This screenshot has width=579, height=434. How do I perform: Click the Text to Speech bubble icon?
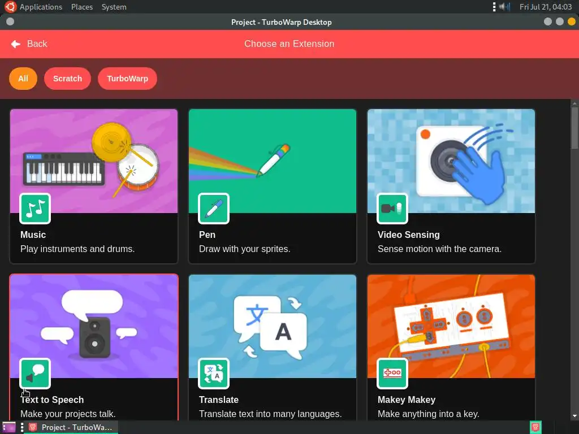[x=35, y=374]
